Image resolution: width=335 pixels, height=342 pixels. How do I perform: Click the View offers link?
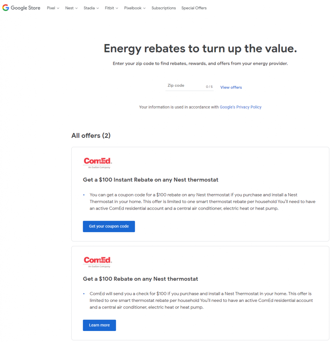point(231,88)
